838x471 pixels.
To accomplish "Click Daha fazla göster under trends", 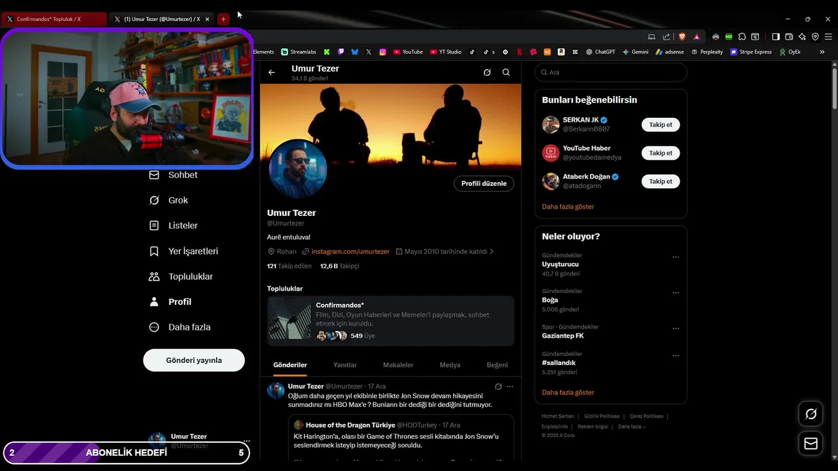I will coord(568,392).
